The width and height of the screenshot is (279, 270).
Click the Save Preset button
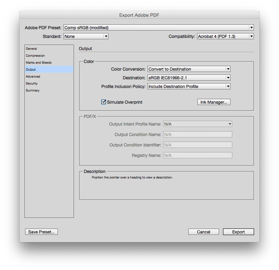(42, 232)
